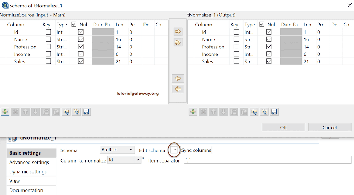Click Sync columns button
This screenshot has width=354, height=195.
point(196,150)
